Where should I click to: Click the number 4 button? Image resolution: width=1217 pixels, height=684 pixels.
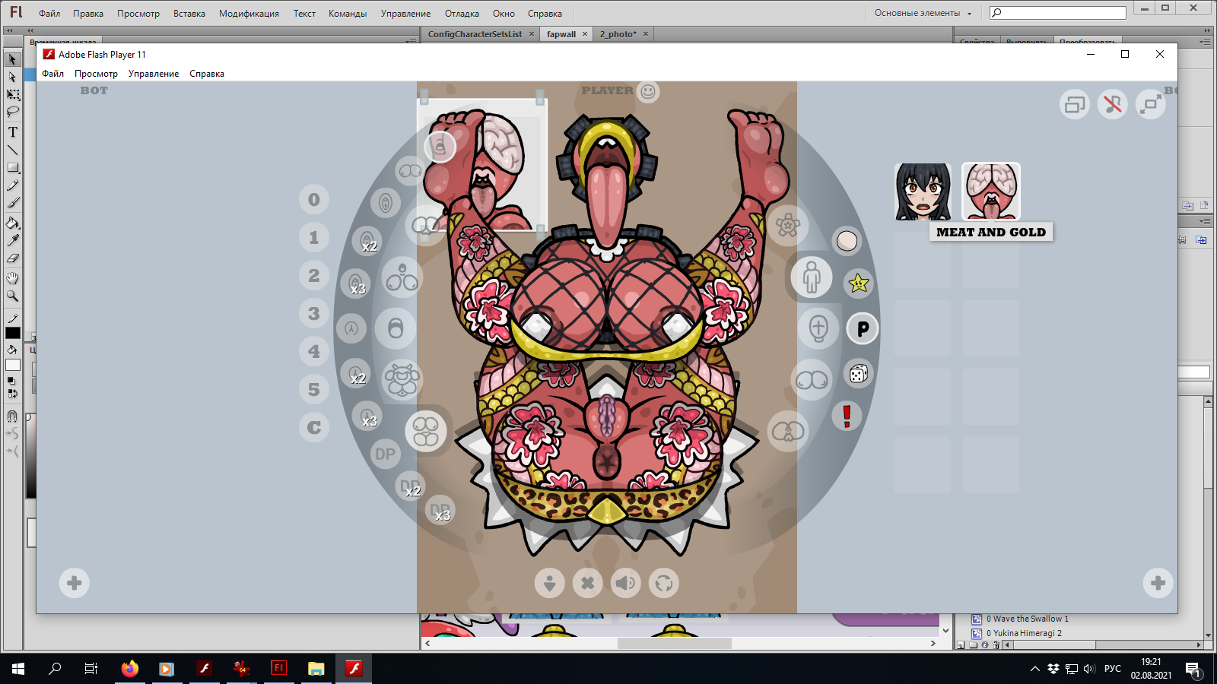coord(314,351)
